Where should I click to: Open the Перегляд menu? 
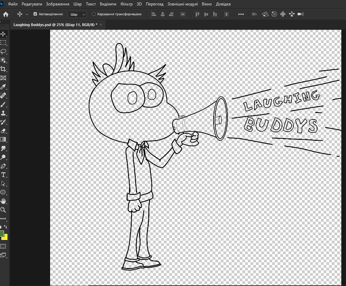pos(155,4)
